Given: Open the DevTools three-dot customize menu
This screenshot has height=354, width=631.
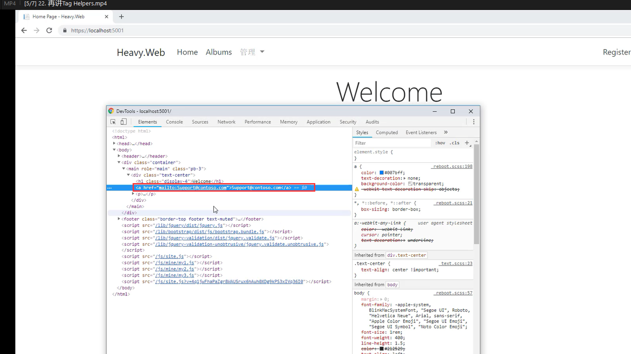Looking at the screenshot, I should coord(474,122).
